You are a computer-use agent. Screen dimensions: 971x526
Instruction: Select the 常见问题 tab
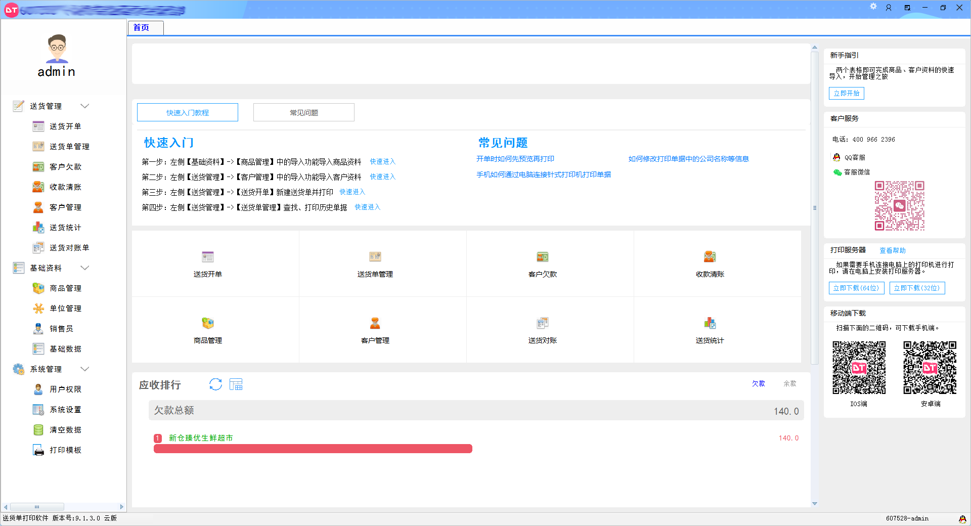pyautogui.click(x=304, y=112)
